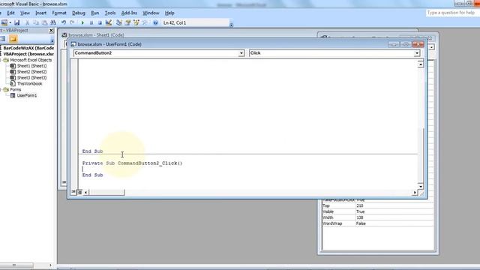Click the Width property value 138

(x=394, y=217)
